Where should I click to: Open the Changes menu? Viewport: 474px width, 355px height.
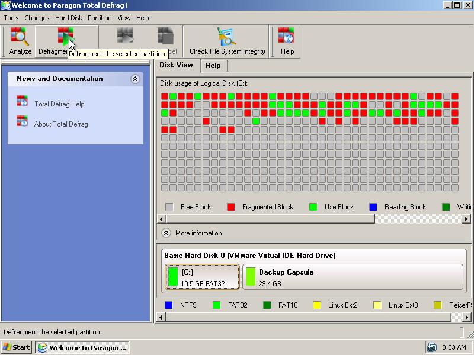click(x=37, y=18)
